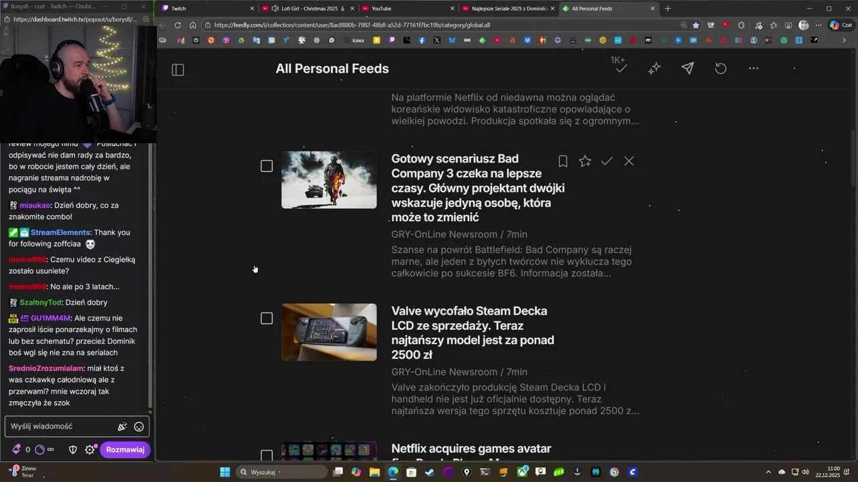
Task: Tick the checkbox beside Bad Company 3 article
Action: (x=267, y=165)
